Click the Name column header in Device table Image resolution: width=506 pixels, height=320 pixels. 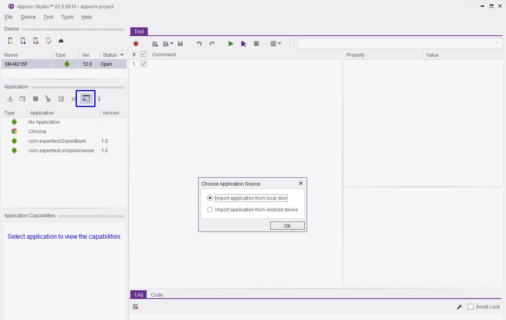click(27, 55)
